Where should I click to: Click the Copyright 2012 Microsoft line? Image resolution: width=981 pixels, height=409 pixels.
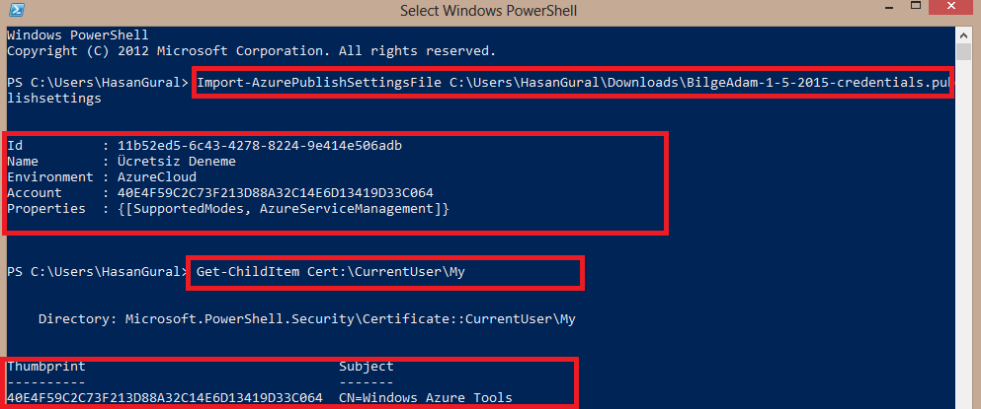click(252, 51)
